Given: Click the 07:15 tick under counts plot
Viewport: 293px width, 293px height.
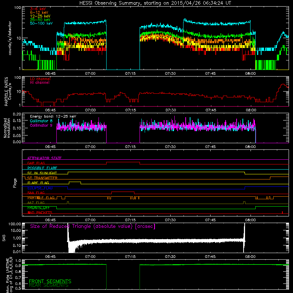Looking at the screenshot, I should 130,74.
